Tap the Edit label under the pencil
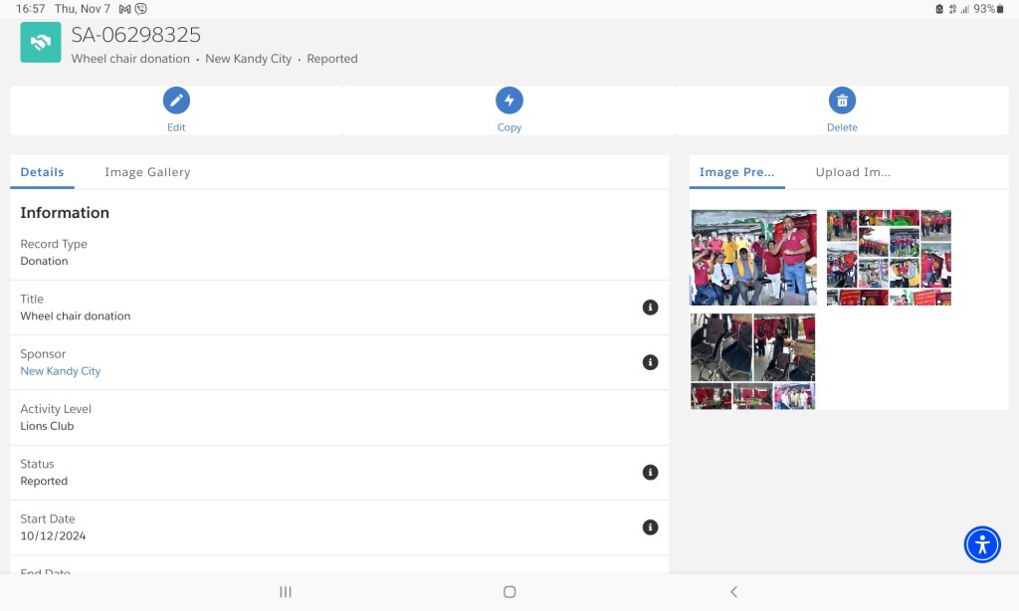 tap(176, 127)
